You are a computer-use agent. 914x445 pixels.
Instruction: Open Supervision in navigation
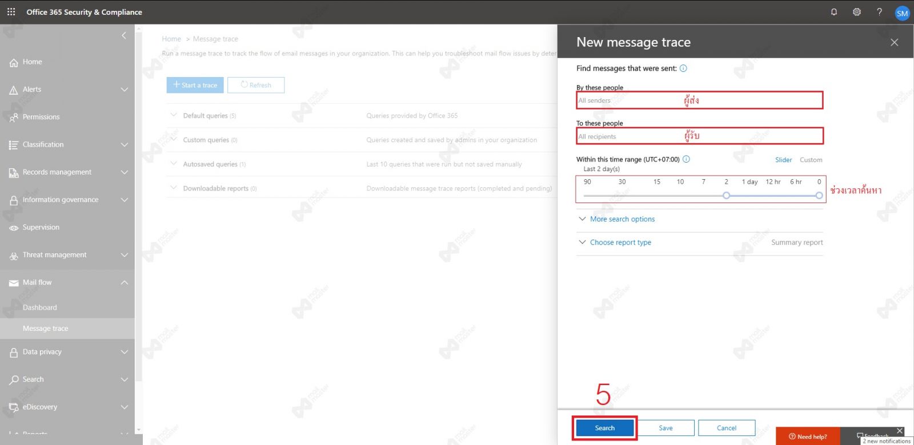pyautogui.click(x=41, y=227)
